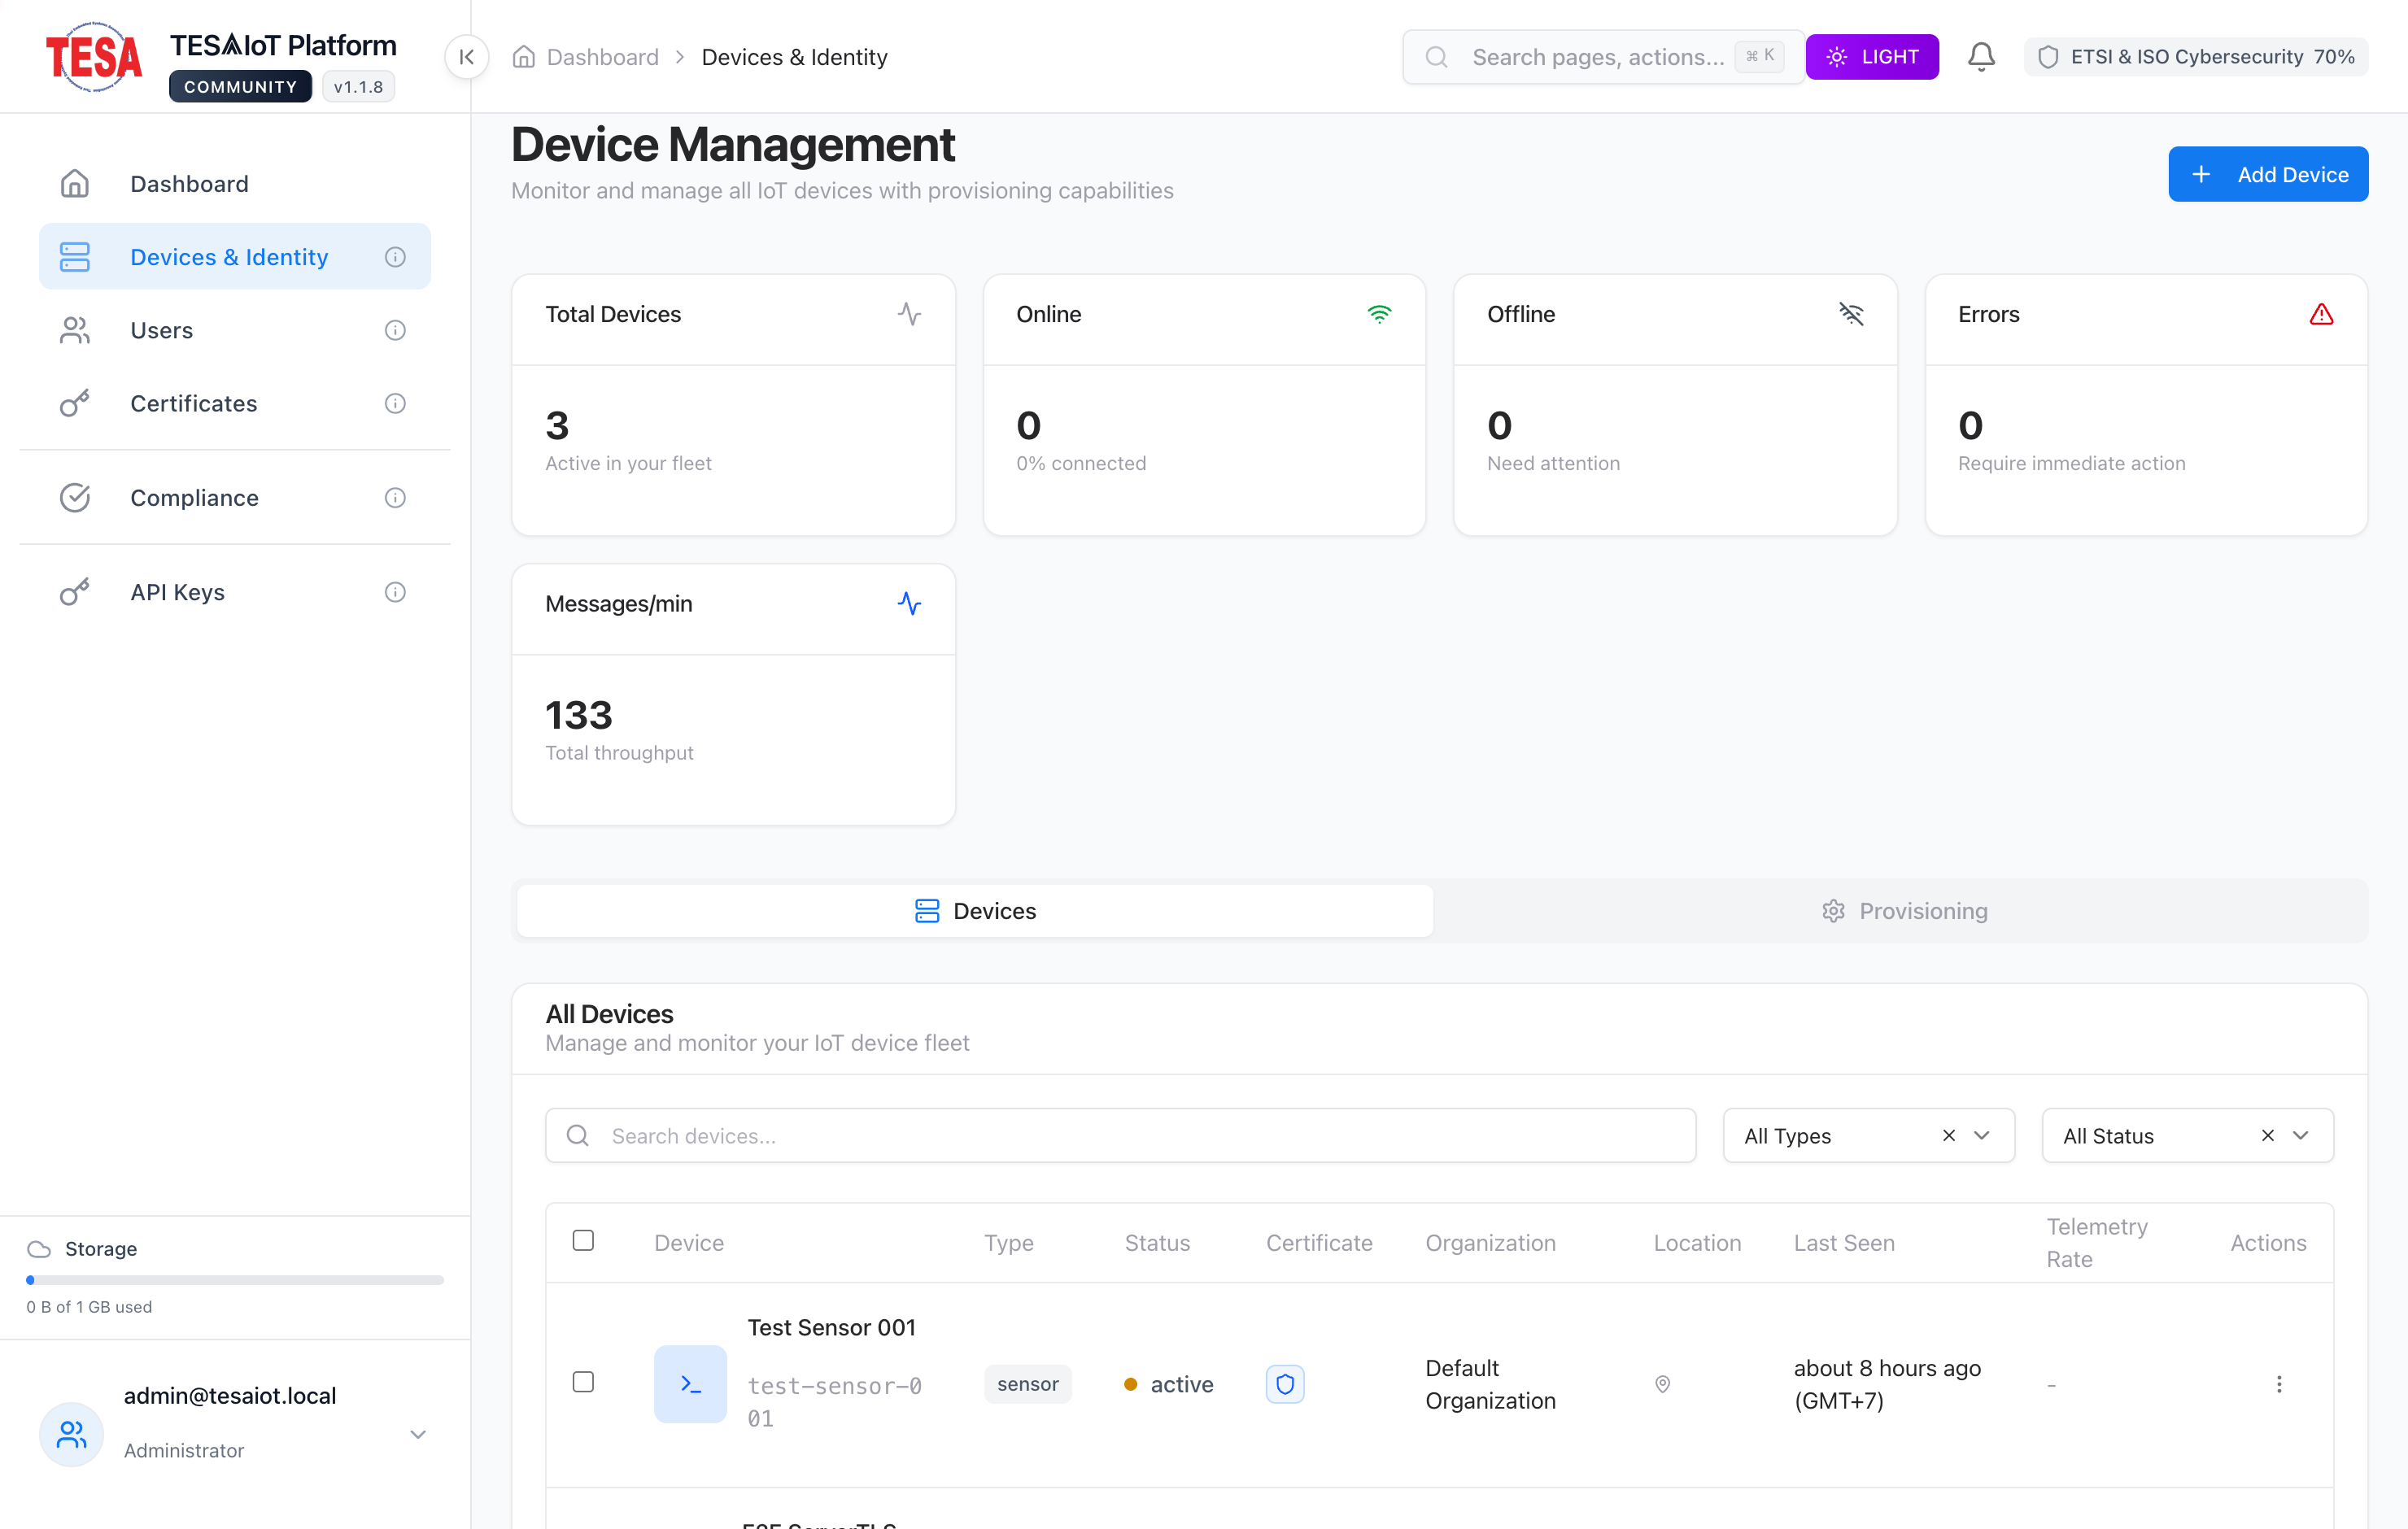Click the COMMUNITY edition badge

point(240,87)
